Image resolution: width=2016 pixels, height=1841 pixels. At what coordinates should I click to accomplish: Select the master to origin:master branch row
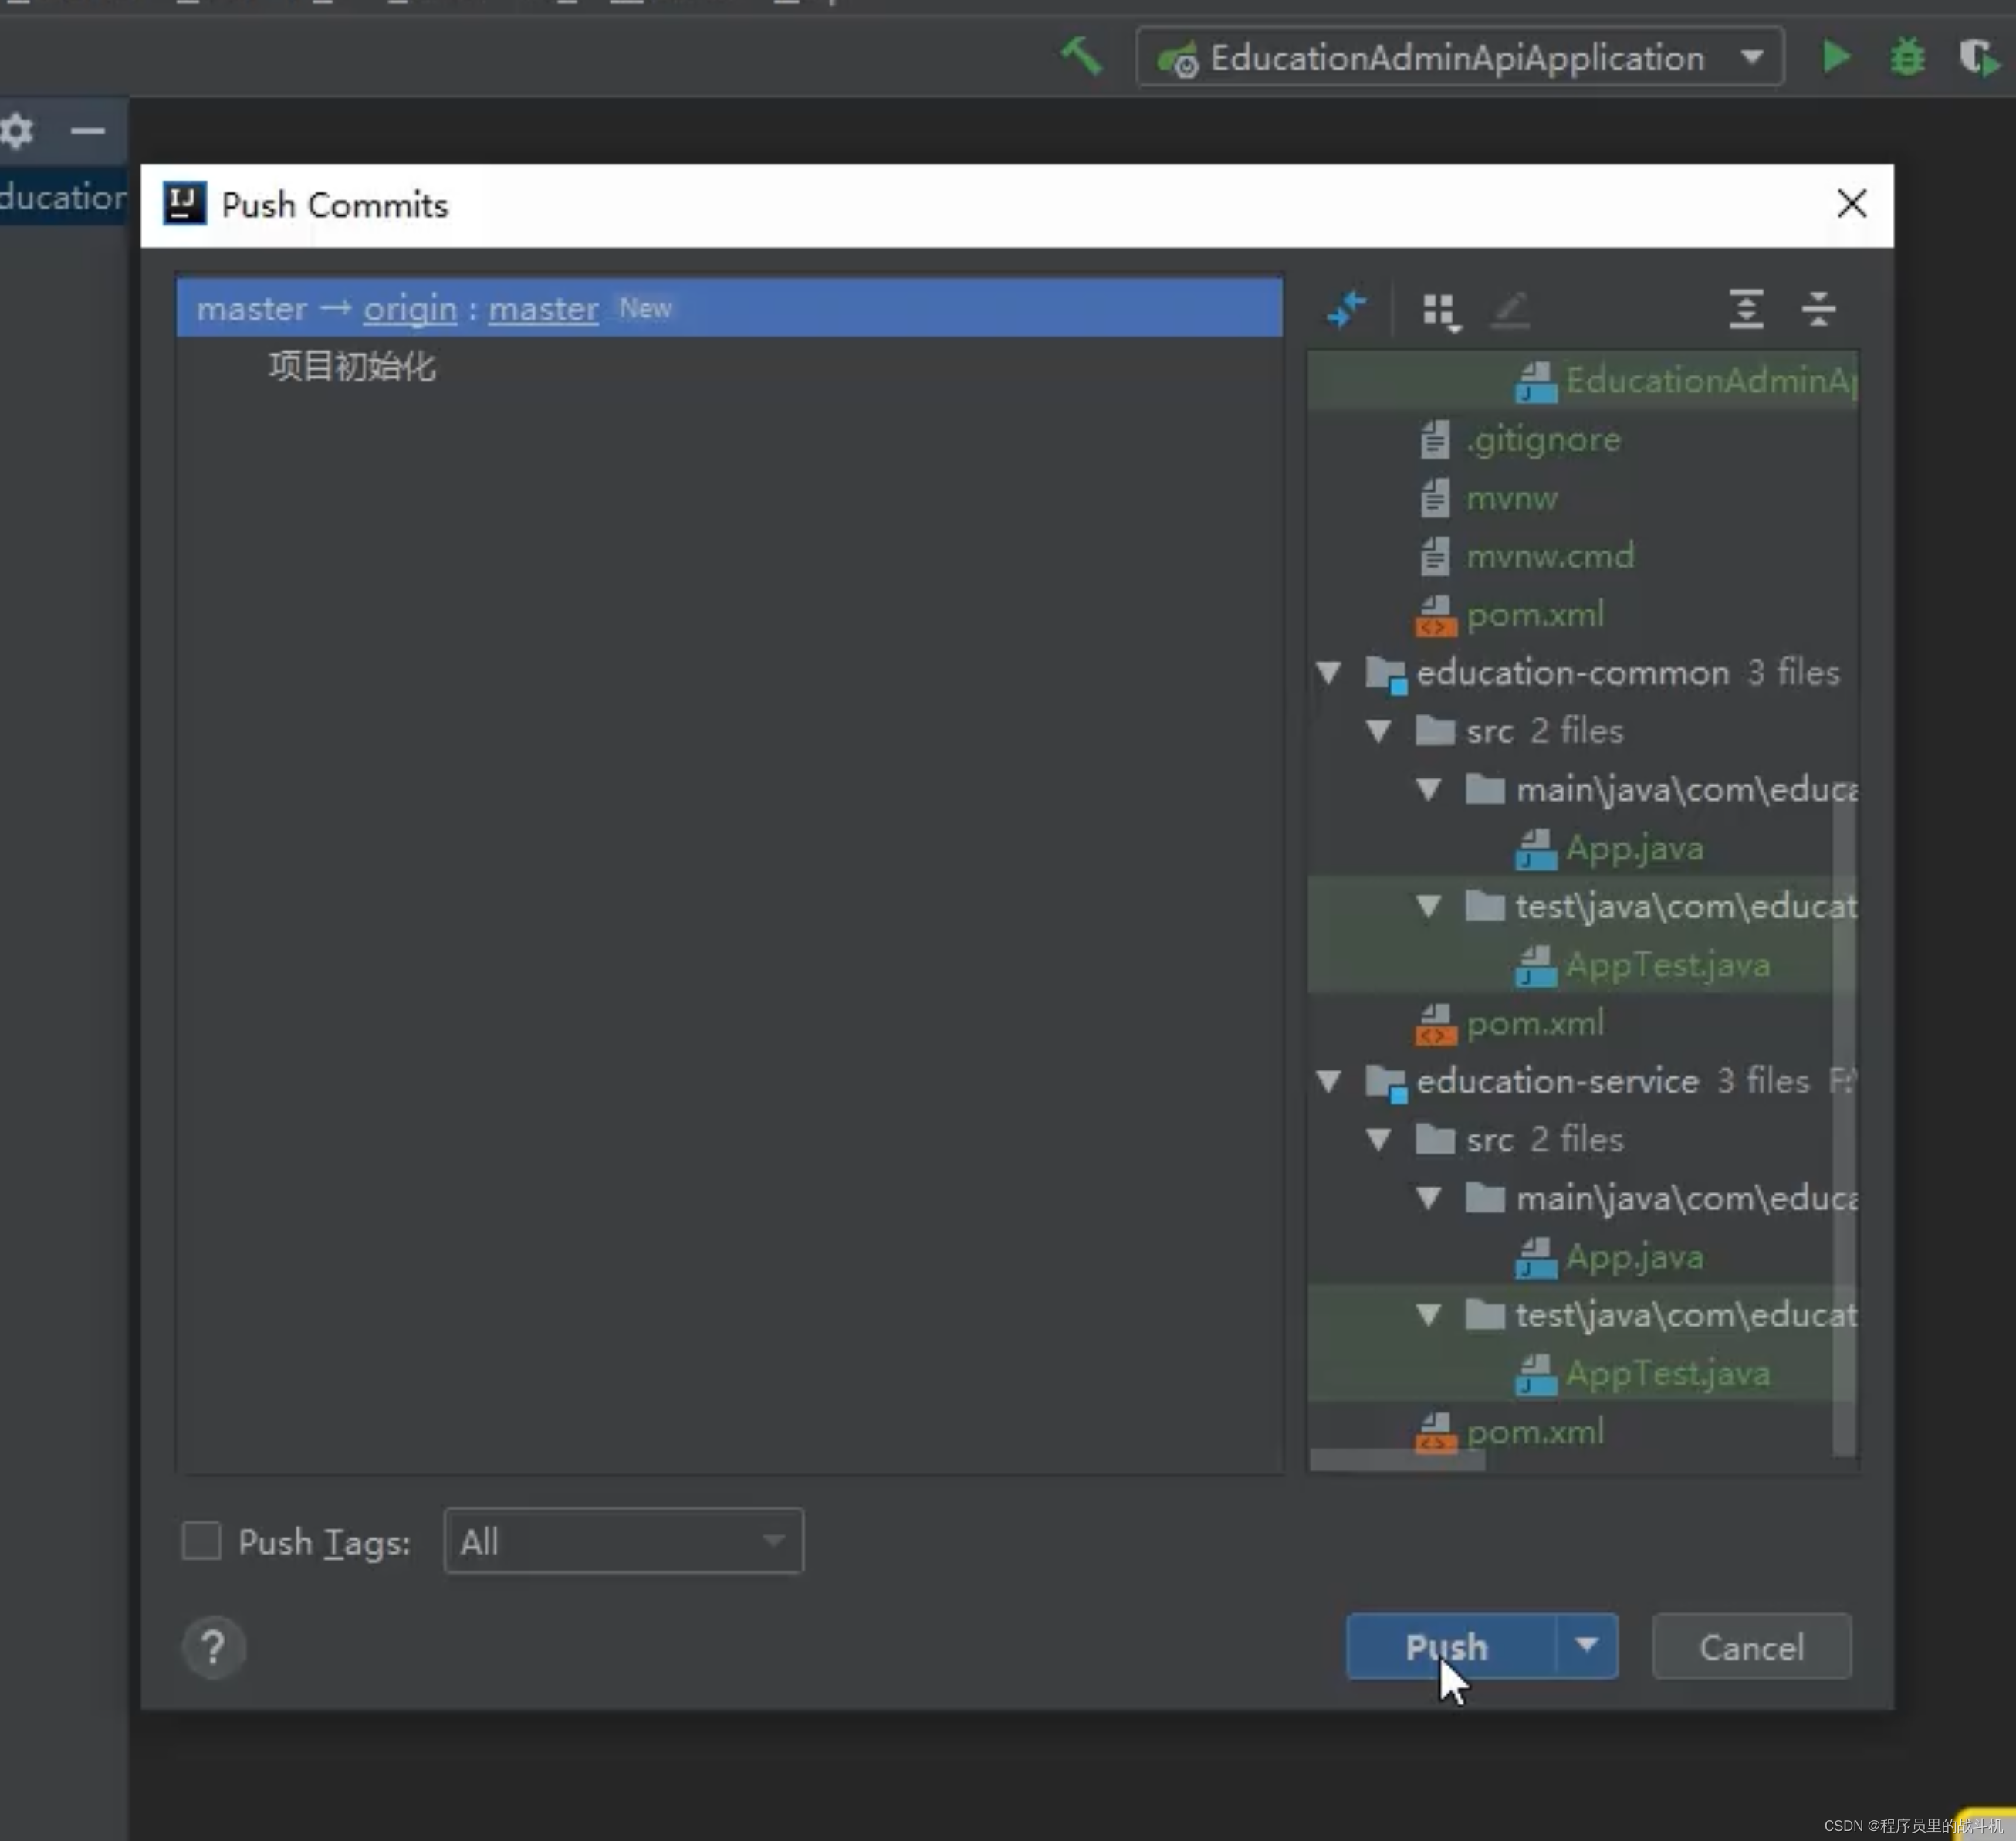(x=729, y=308)
